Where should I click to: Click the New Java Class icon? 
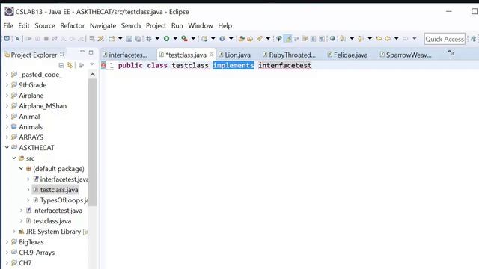point(222,38)
